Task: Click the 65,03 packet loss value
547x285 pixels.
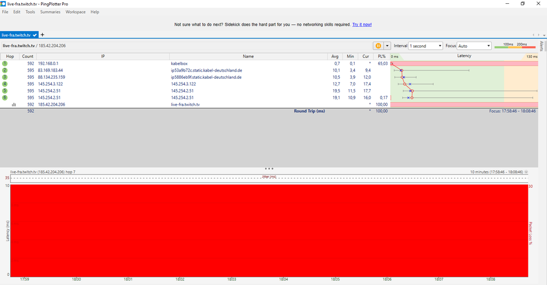Action: pyautogui.click(x=382, y=64)
